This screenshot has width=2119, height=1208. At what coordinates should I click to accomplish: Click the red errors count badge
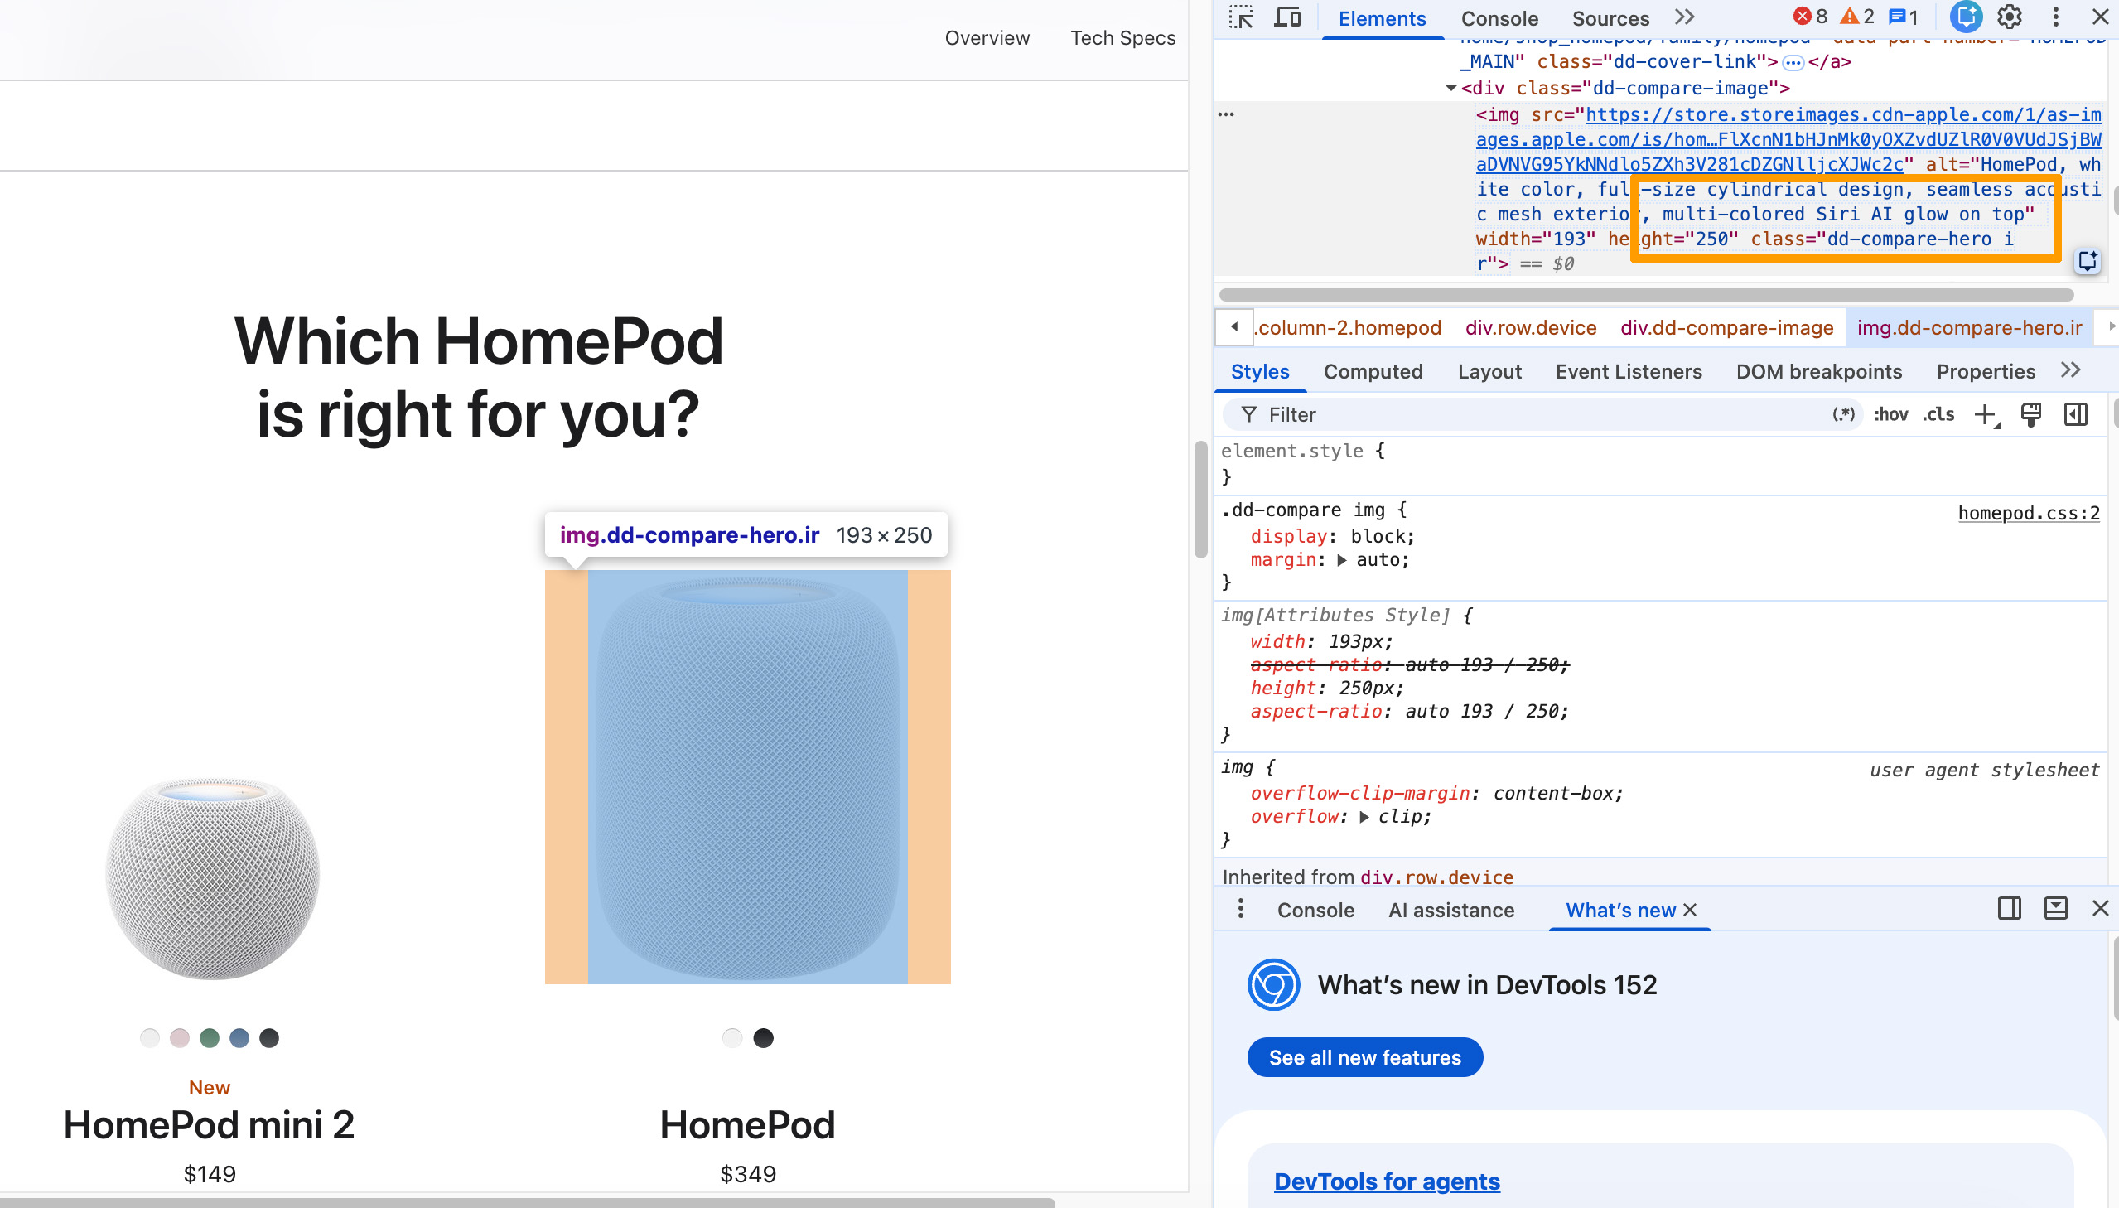[1810, 17]
